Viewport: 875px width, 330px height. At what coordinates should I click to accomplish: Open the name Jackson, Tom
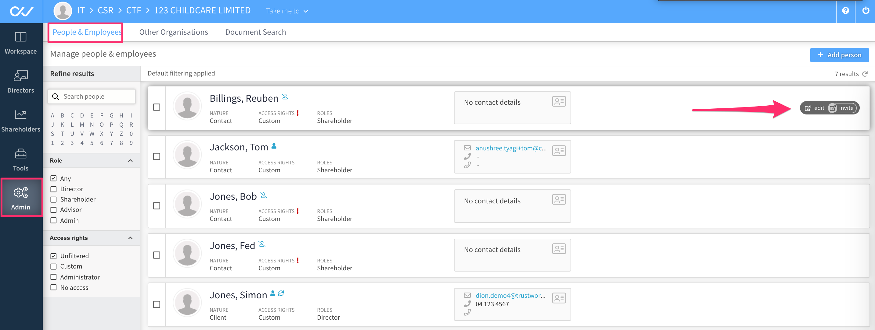[239, 147]
